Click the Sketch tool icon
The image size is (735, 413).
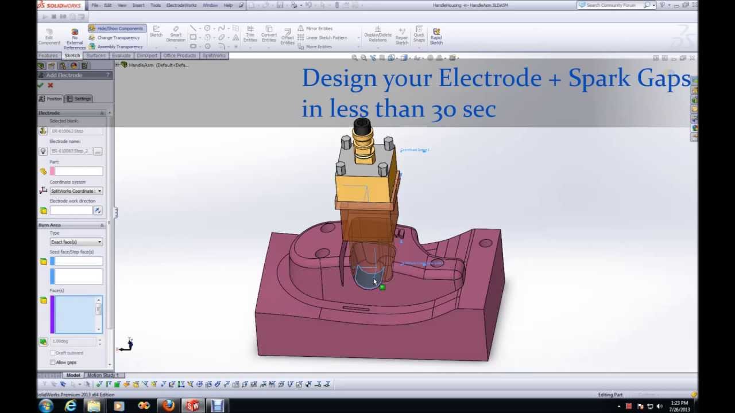(156, 32)
